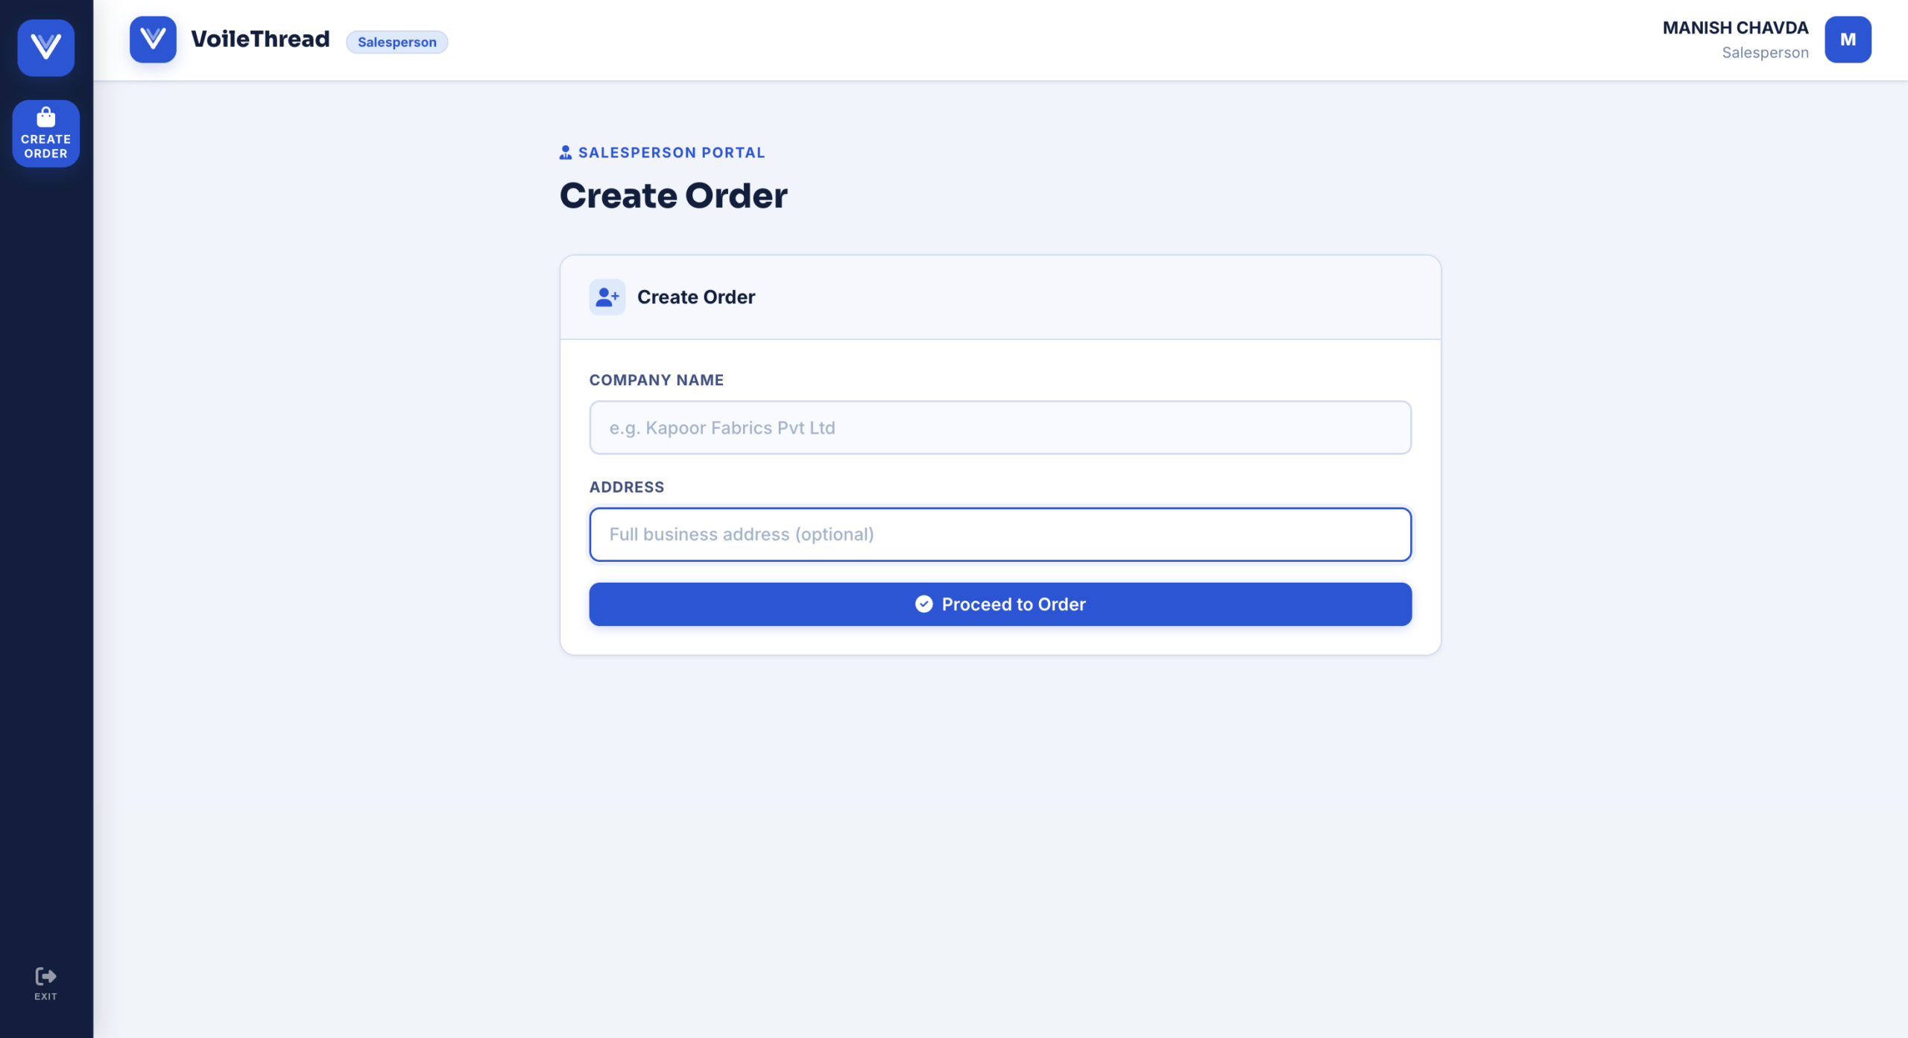Focus the Company Name input field
The width and height of the screenshot is (1908, 1038).
click(x=999, y=428)
